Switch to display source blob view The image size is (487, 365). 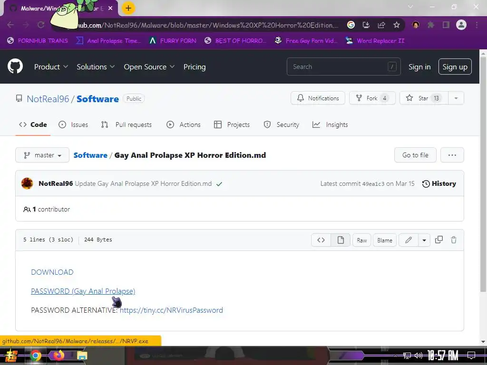pyautogui.click(x=321, y=240)
